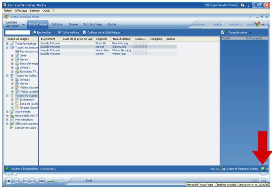Switch to the Graver tab

(x=73, y=24)
